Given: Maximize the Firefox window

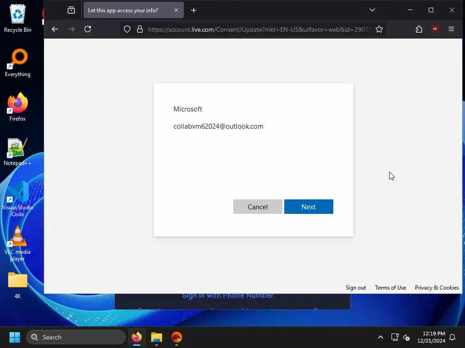Looking at the screenshot, I should click(431, 10).
